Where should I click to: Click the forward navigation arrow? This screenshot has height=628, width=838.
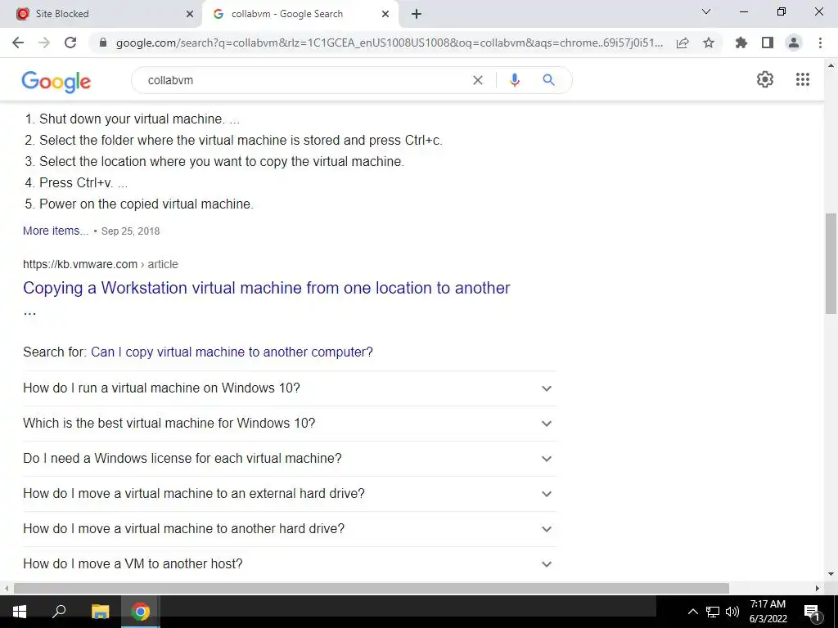point(44,43)
